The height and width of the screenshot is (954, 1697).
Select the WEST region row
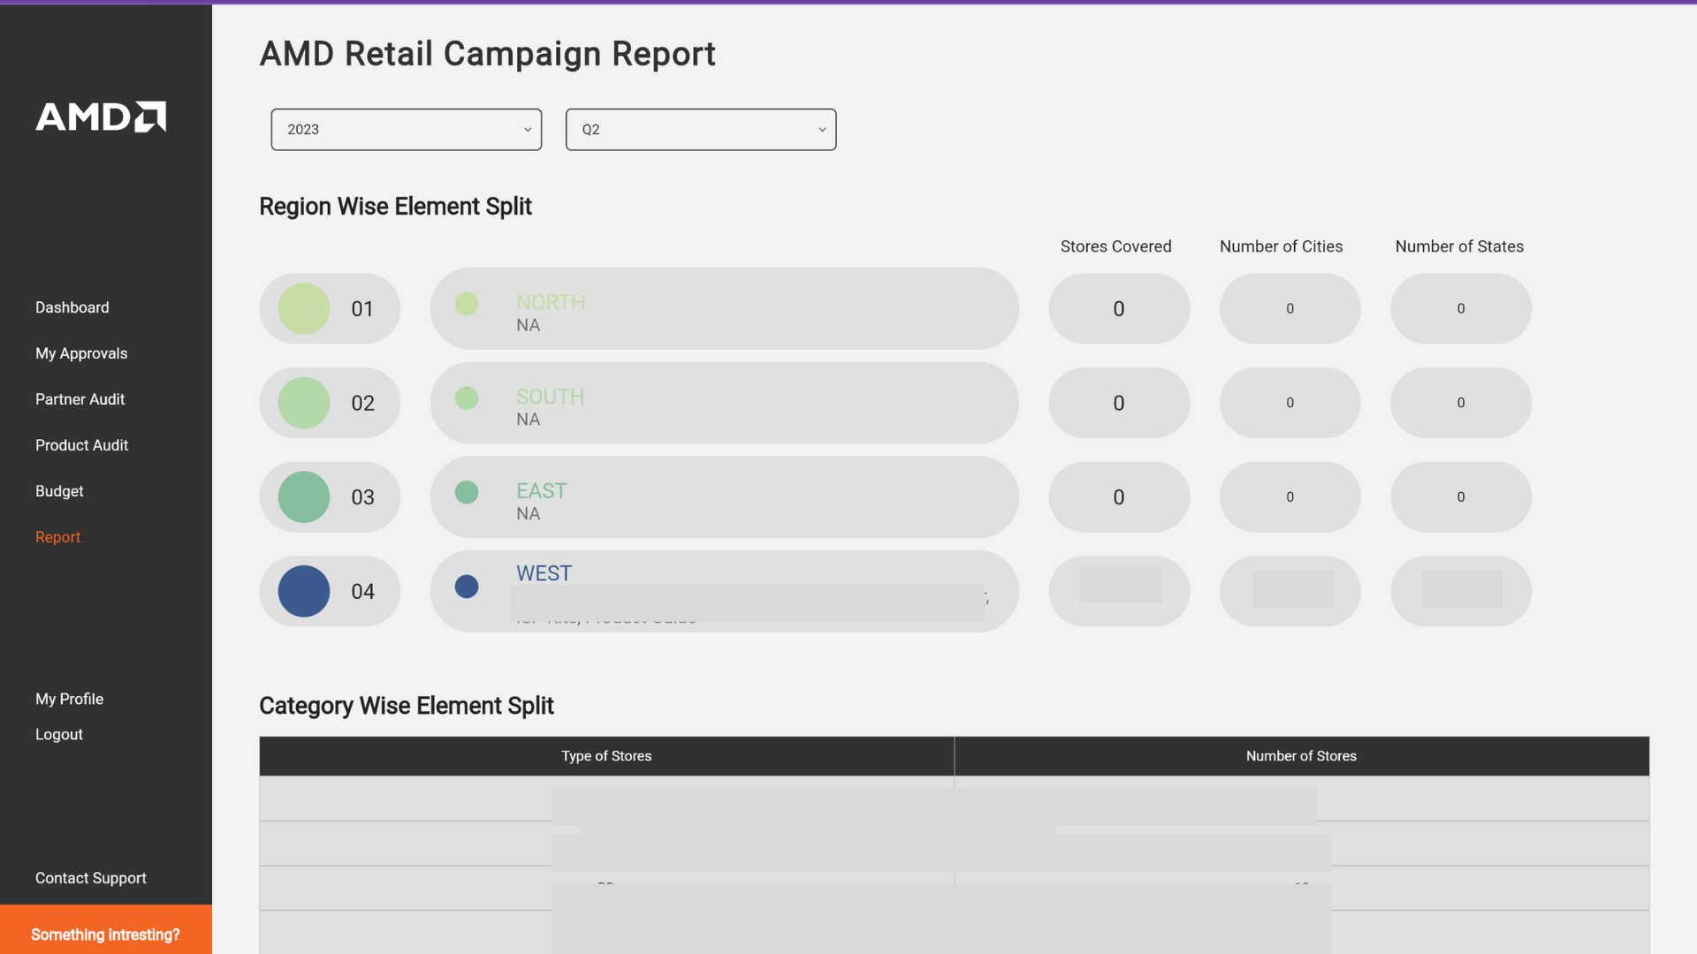pyautogui.click(x=725, y=591)
